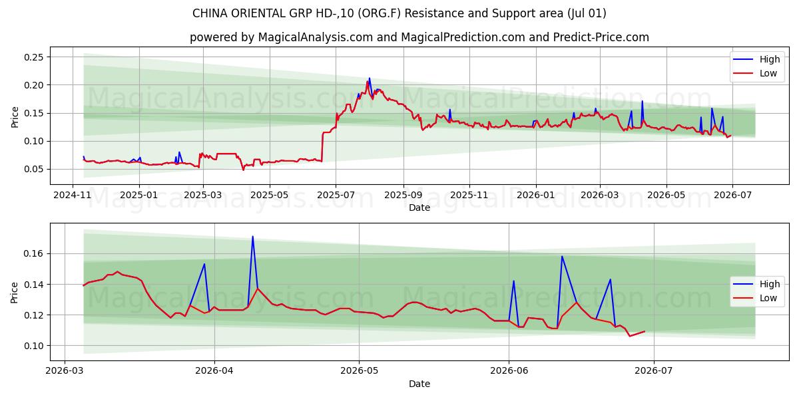Click the '2026-03' x-axis label on bottom chart
This screenshot has width=799, height=399.
[65, 371]
